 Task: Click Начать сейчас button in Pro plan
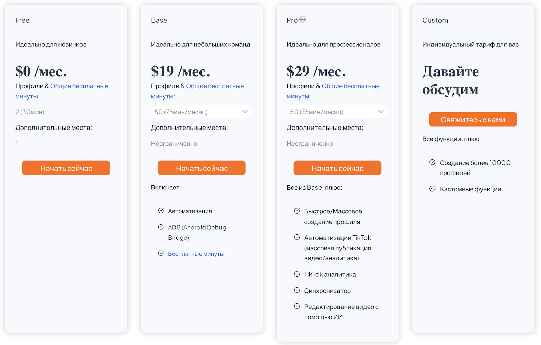point(337,168)
